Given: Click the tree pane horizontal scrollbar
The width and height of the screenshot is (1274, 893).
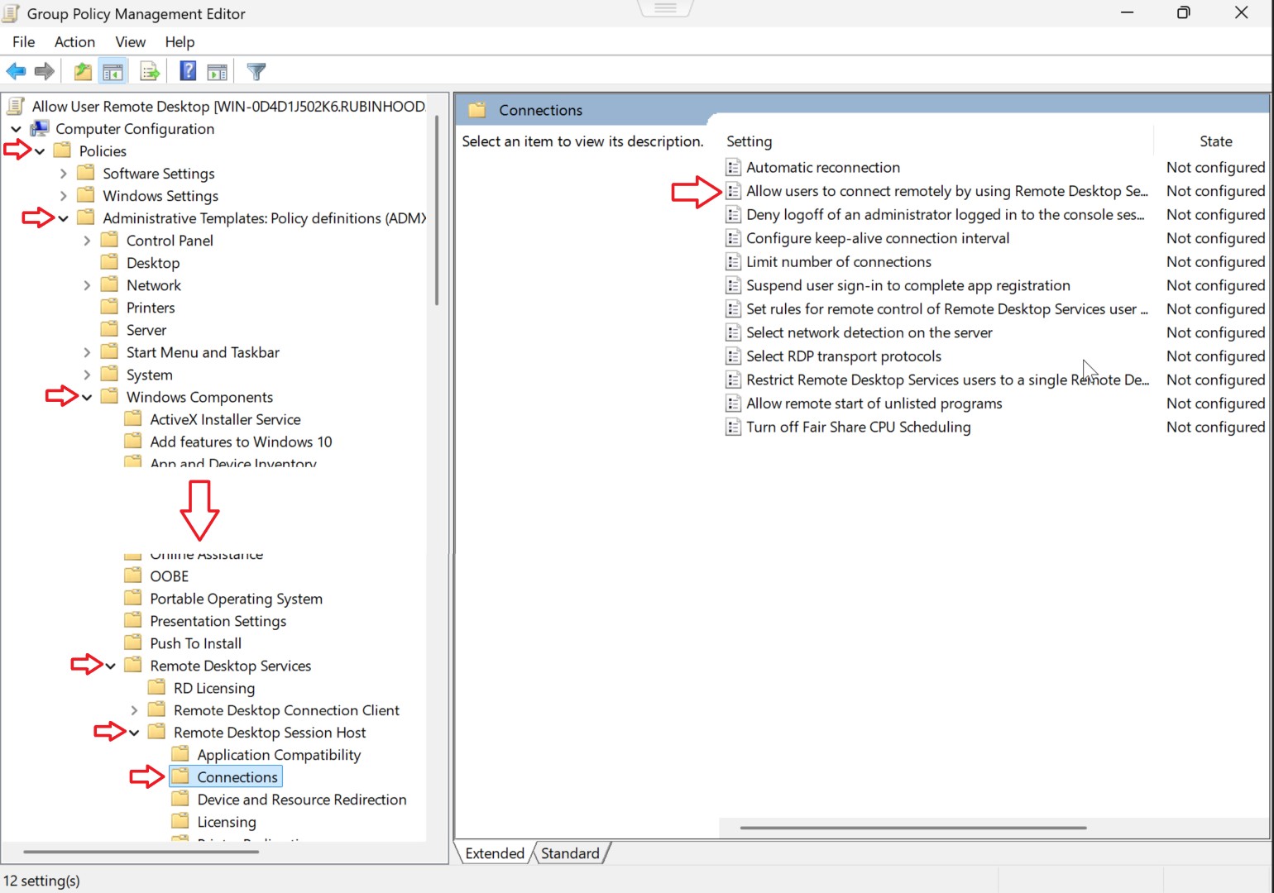Looking at the screenshot, I should (141, 851).
